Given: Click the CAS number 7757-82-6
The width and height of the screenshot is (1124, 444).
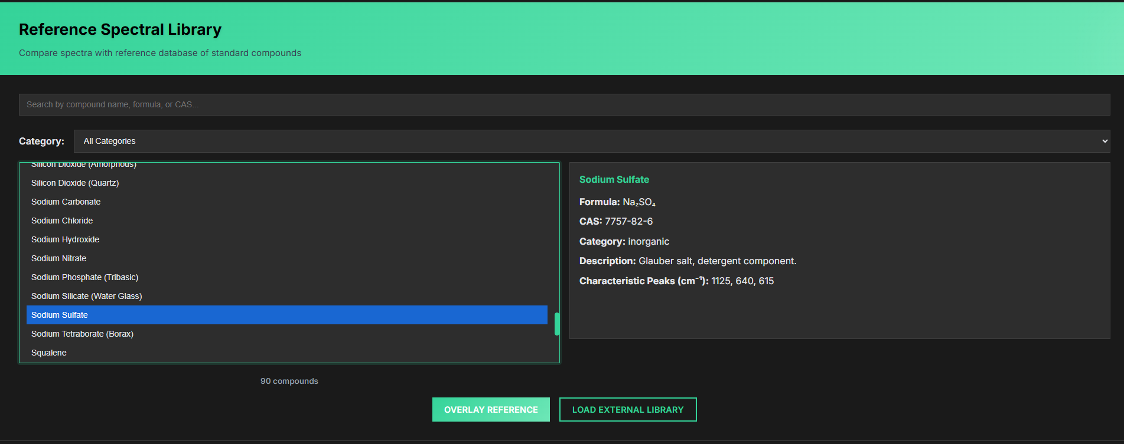Looking at the screenshot, I should [x=628, y=221].
